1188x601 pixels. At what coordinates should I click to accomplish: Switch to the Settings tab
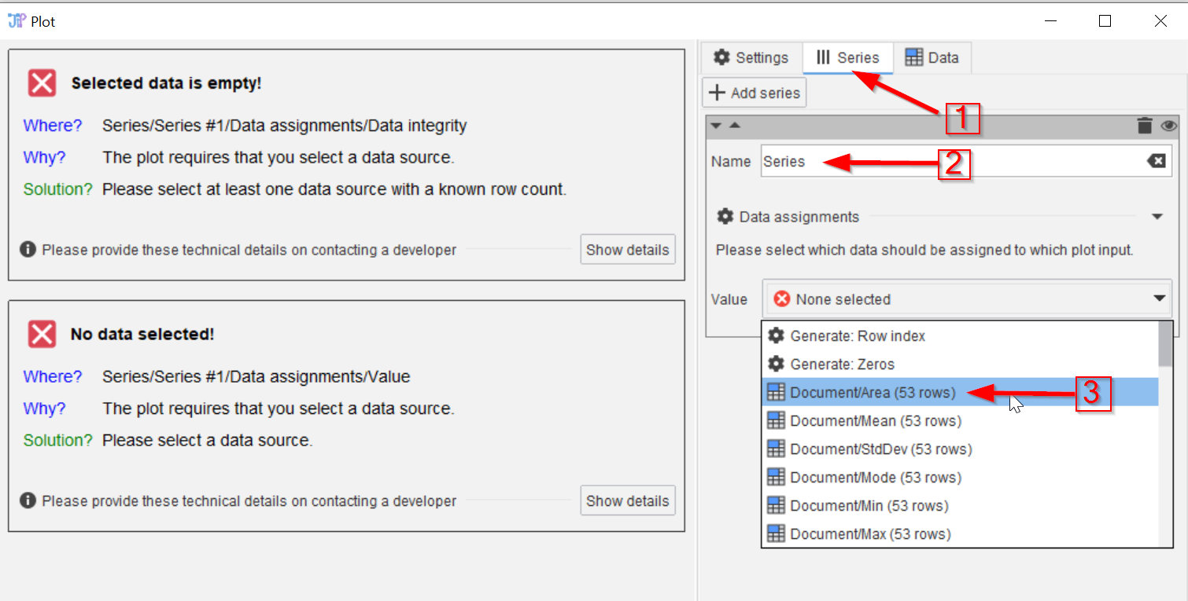(x=751, y=58)
